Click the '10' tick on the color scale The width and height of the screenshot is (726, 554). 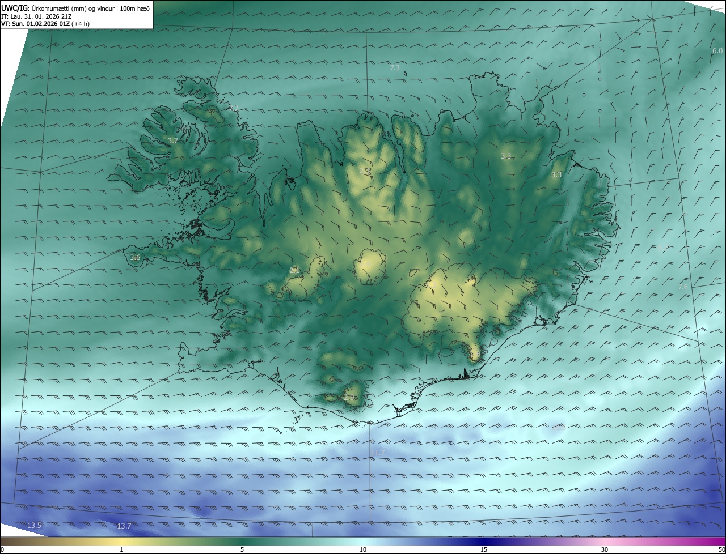(363, 550)
